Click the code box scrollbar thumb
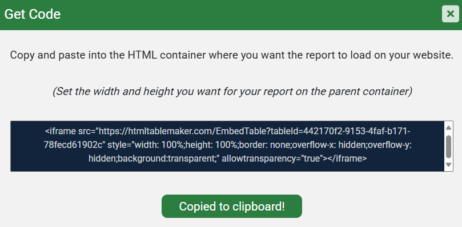The height and width of the screenshot is (227, 462). 448,147
